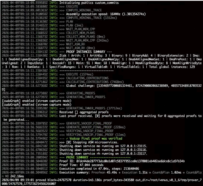The image size is (203, 186).
Task: Click 'BinaryExtension: 2' instance count
Action: (x=173, y=56)
